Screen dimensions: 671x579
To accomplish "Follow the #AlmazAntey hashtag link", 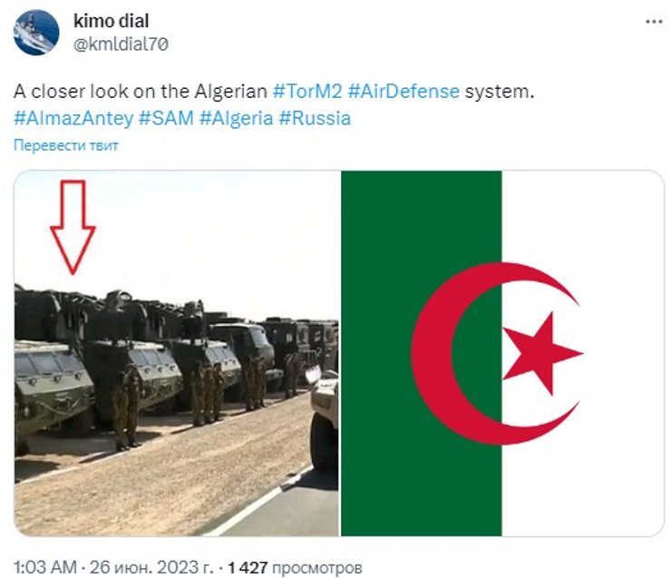I will [73, 118].
